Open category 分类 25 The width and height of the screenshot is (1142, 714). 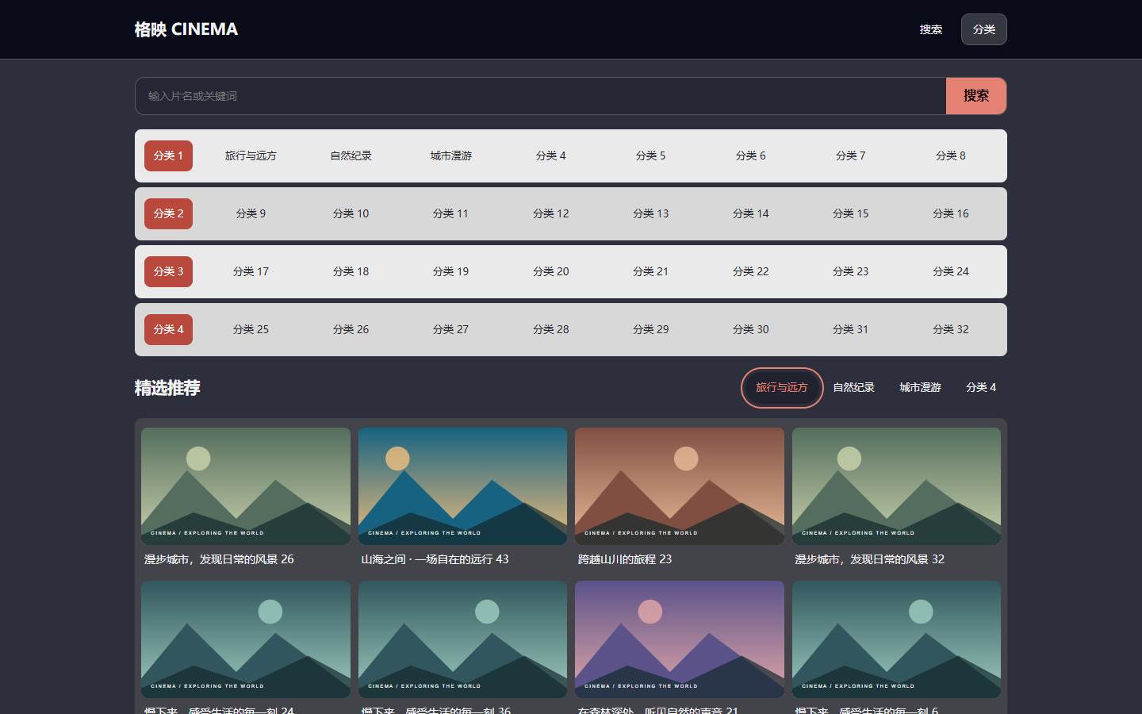click(251, 329)
